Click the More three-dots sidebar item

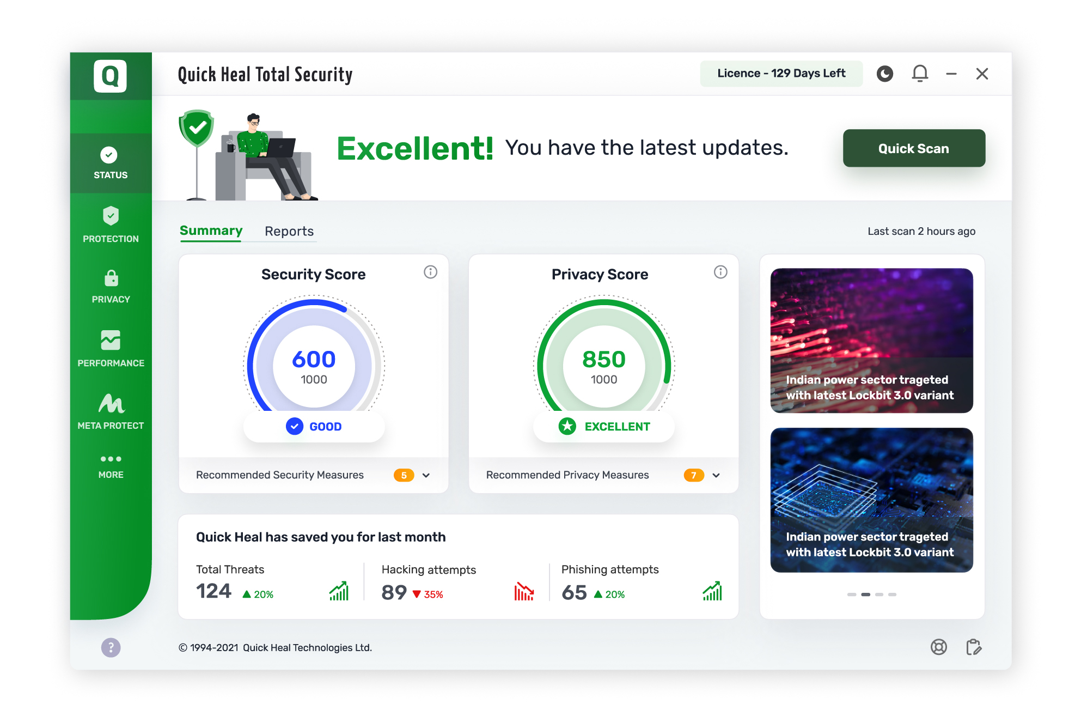click(x=111, y=466)
